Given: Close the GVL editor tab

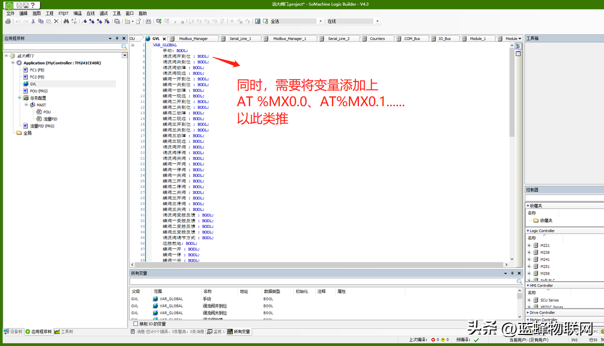Looking at the screenshot, I should tap(164, 39).
